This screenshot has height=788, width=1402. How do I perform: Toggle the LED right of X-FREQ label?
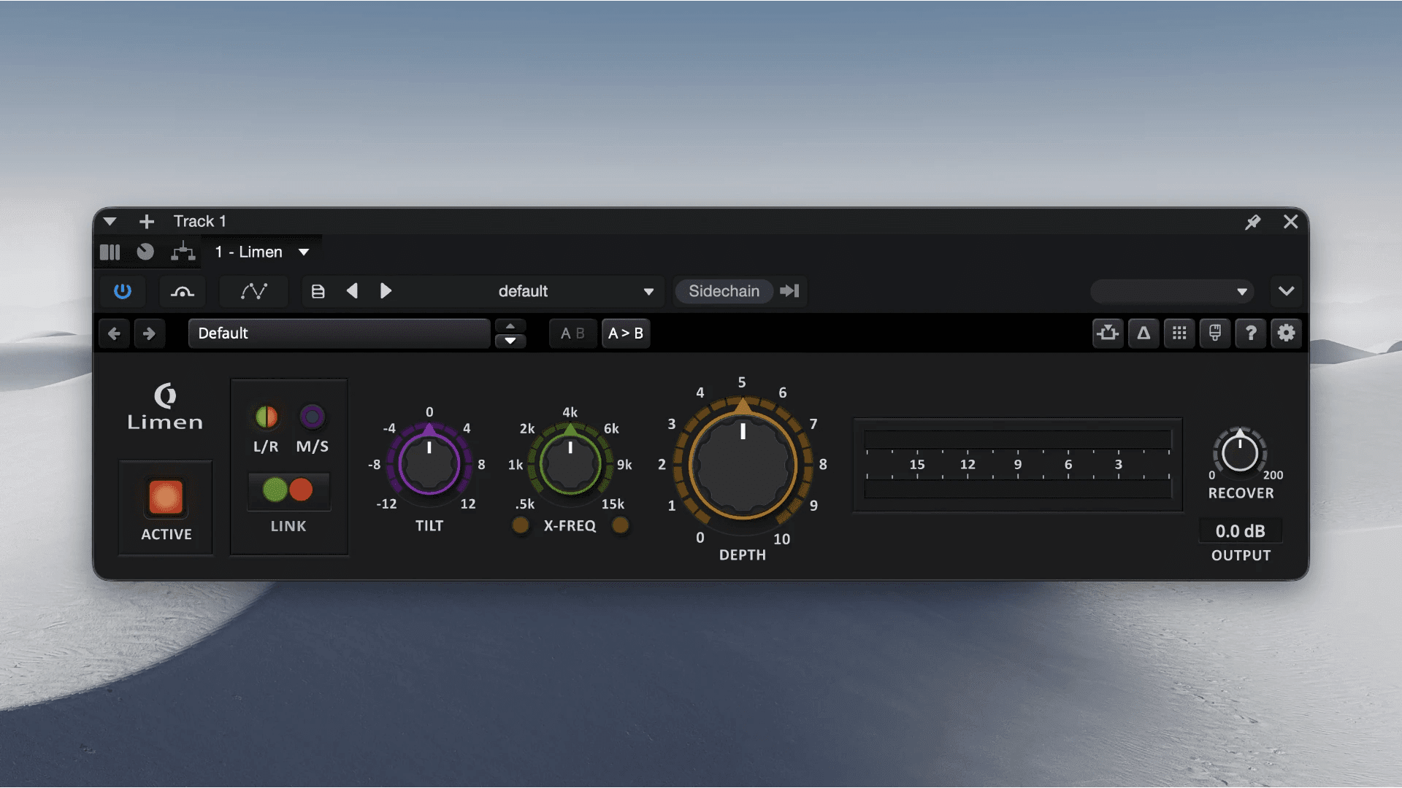(620, 525)
